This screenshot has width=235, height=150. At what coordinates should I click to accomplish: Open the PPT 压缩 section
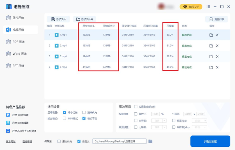pos(15,66)
